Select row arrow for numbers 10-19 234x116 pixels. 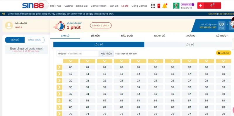click(59, 74)
